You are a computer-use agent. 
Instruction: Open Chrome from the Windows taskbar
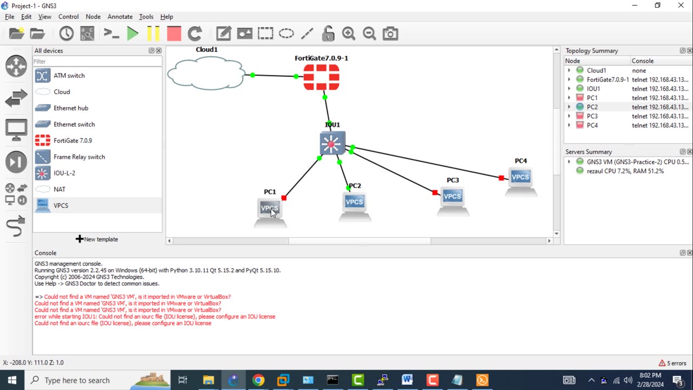point(258,380)
